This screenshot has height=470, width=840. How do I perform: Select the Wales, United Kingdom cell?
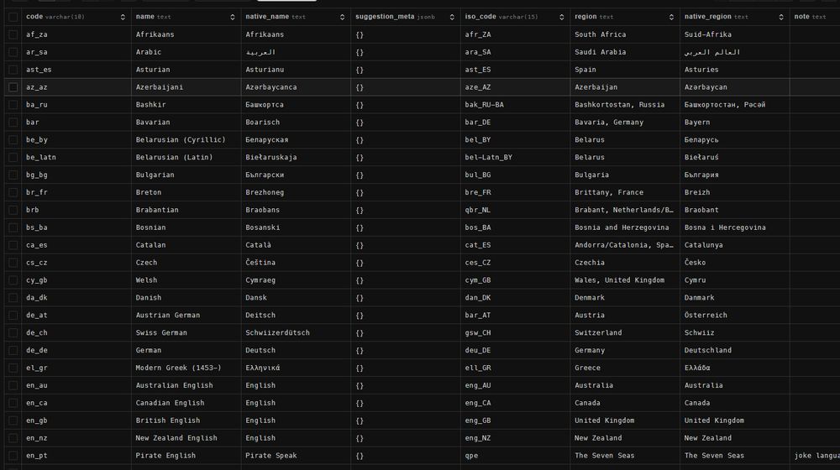[x=625, y=280]
